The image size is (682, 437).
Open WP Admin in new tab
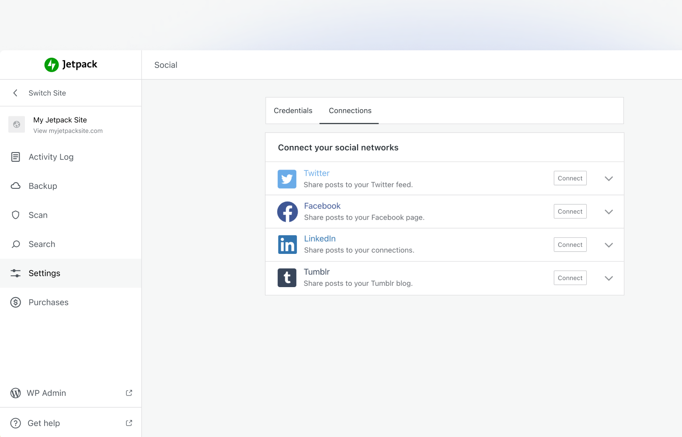46,393
